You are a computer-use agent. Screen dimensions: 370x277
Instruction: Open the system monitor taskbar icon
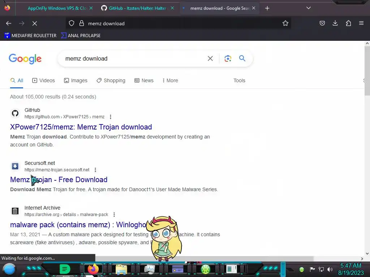pyautogui.click(x=149, y=269)
